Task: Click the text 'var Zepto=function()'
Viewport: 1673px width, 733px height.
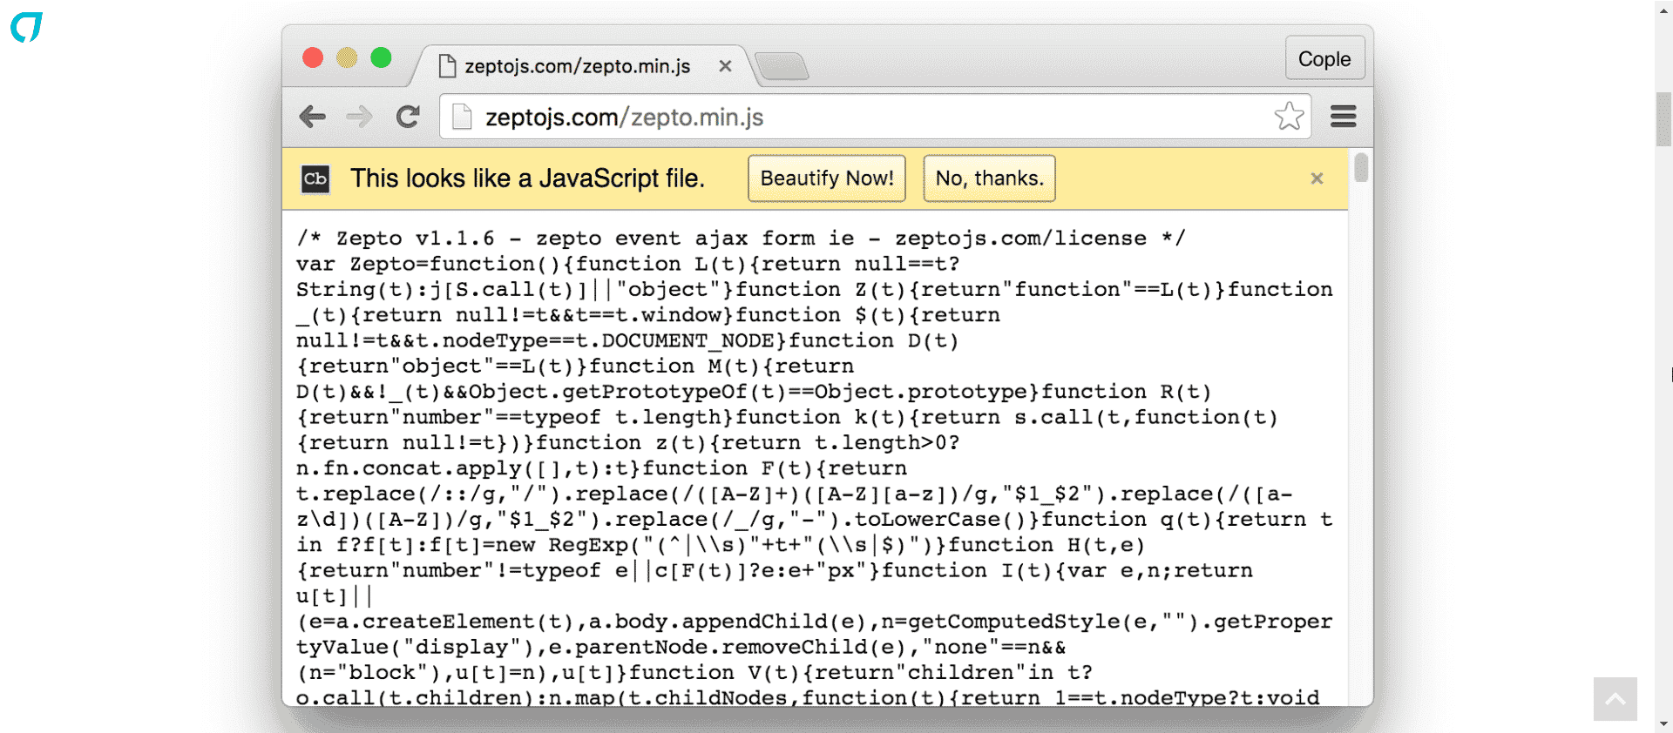Action: point(430,264)
